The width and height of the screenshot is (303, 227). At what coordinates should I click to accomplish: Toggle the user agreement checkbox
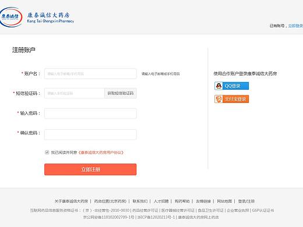click(47, 152)
